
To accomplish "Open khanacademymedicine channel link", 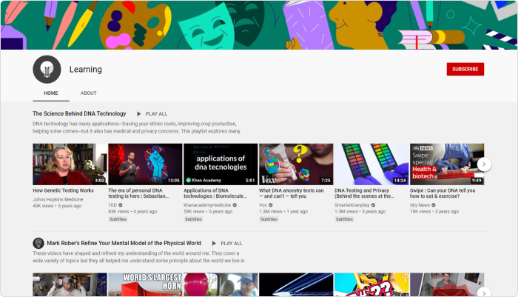I will 207,205.
